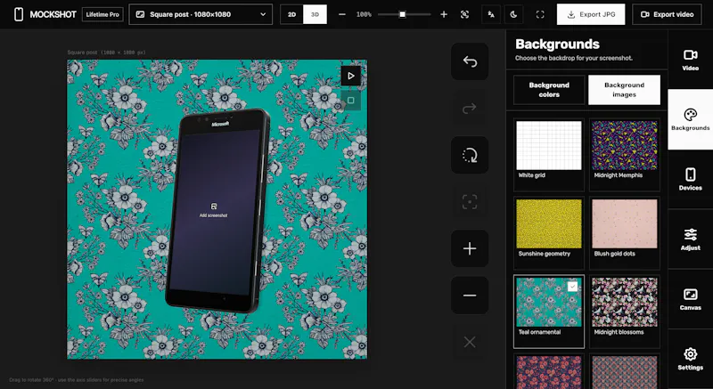This screenshot has height=389, width=713.
Task: Click the Export JPG button
Action: pos(591,14)
